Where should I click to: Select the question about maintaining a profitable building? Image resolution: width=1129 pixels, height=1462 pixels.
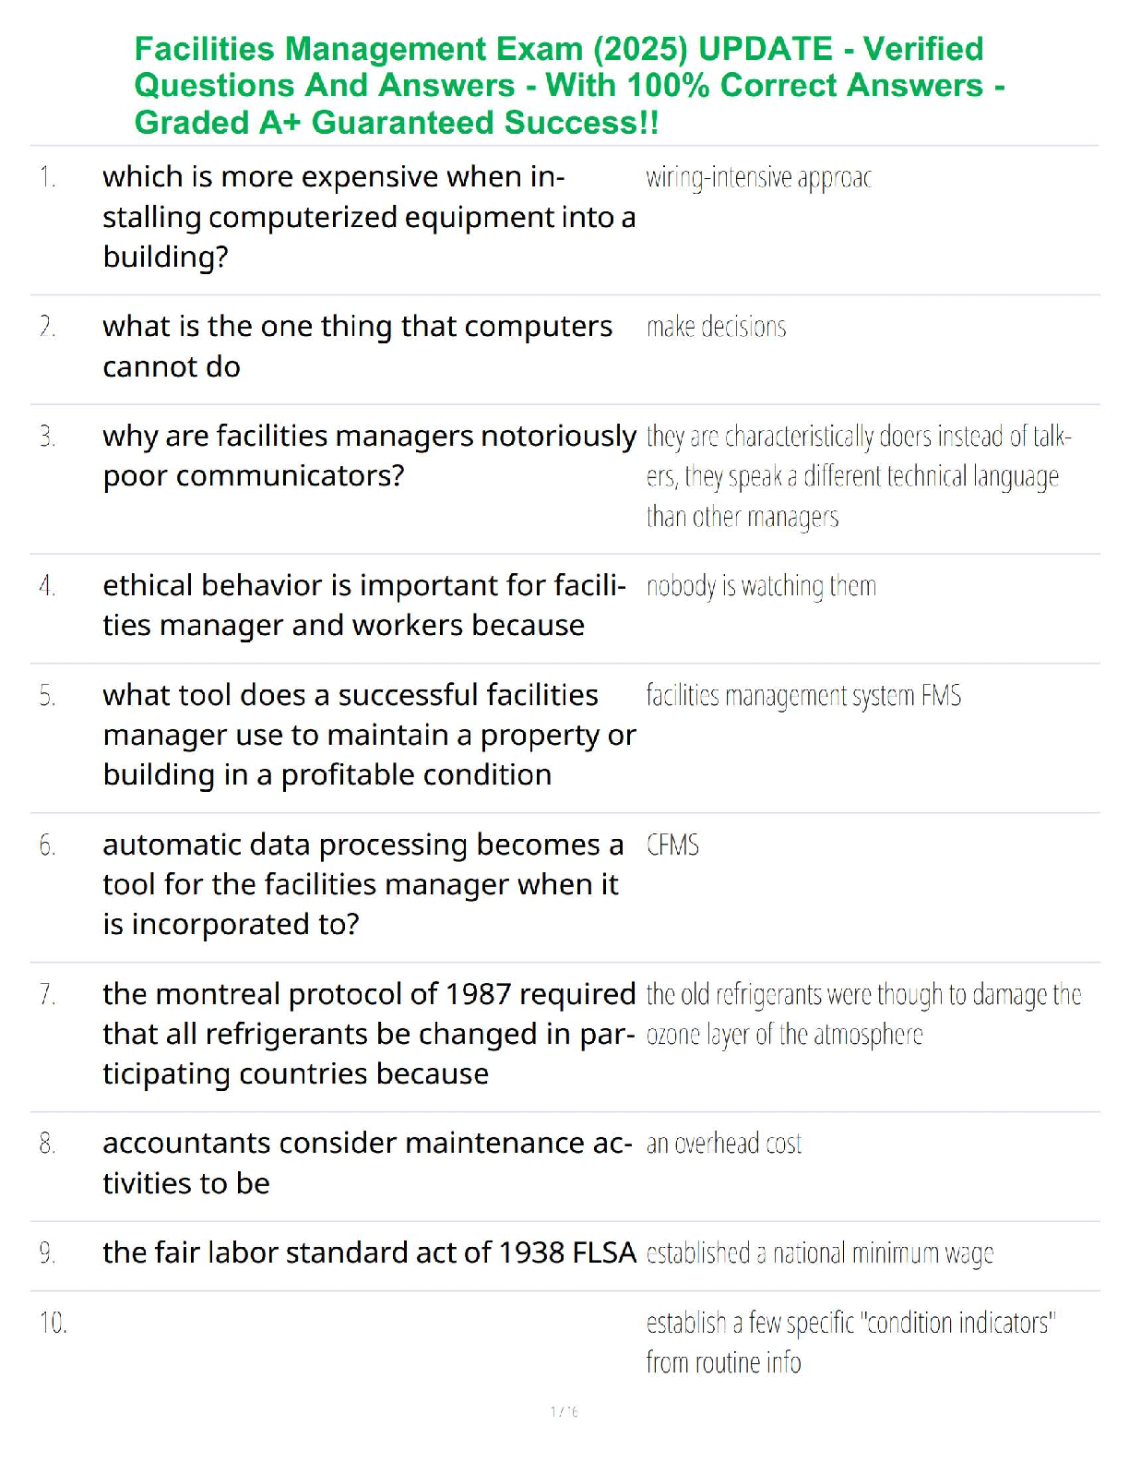[x=369, y=735]
